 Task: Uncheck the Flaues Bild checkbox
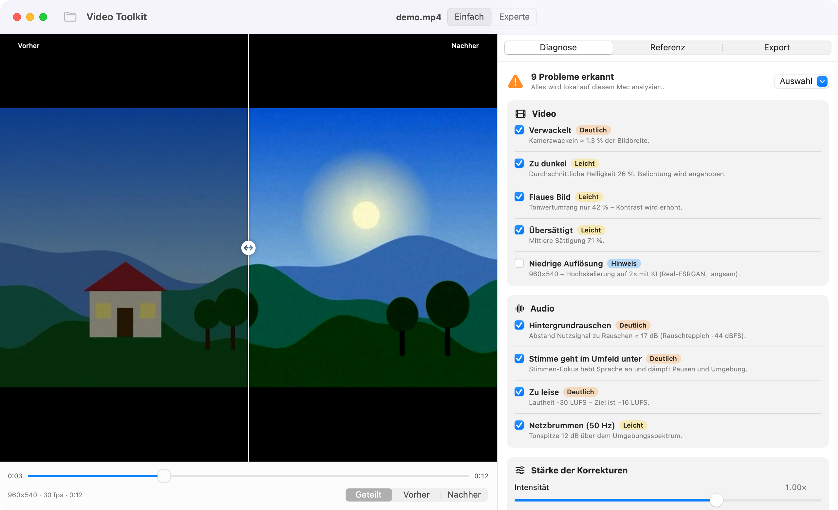519,196
